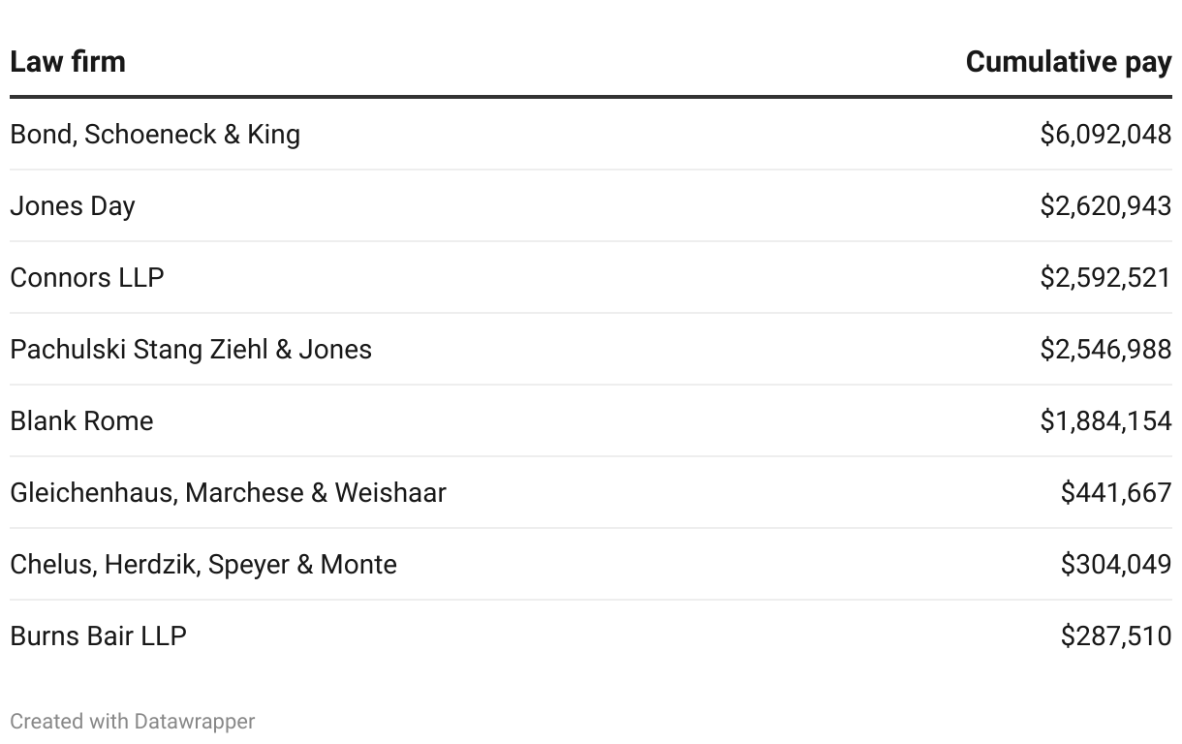
Task: Select Chelus, Herdzik, Speyer & Monte
Action: [x=203, y=564]
